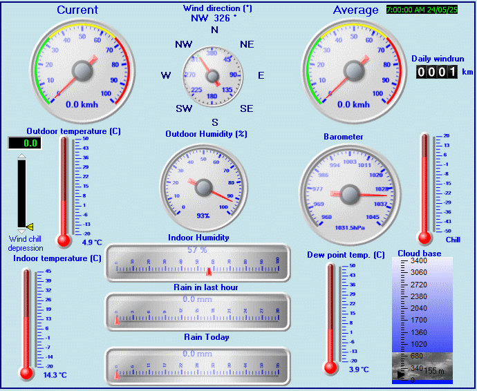Click the Indoor Humidity linear gauge
This screenshot has height=391, width=477.
click(x=198, y=263)
